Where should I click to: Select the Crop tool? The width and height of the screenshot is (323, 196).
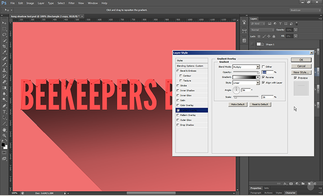pyautogui.click(x=4, y=46)
